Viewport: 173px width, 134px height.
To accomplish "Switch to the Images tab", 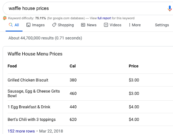I will [x=35, y=25].
